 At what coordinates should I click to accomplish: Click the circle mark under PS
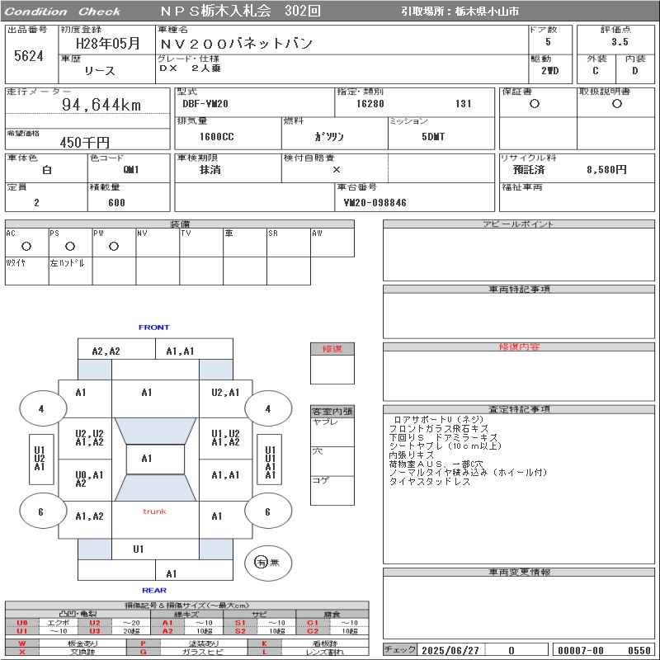coord(70,246)
